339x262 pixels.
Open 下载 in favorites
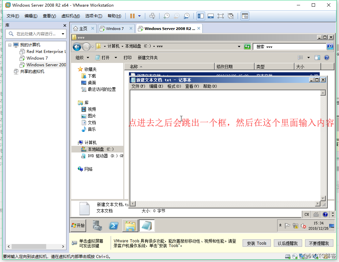89,76
